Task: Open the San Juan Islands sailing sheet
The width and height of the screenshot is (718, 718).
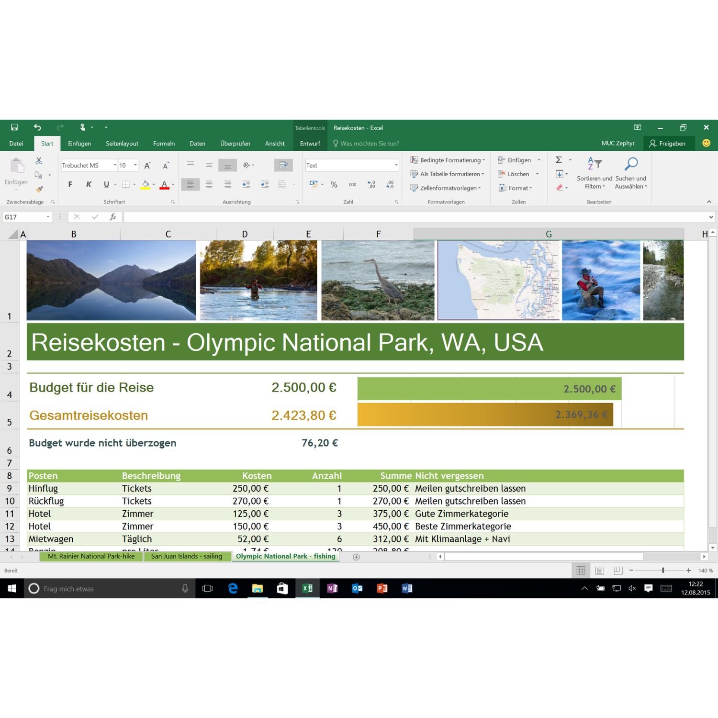Action: point(187,556)
